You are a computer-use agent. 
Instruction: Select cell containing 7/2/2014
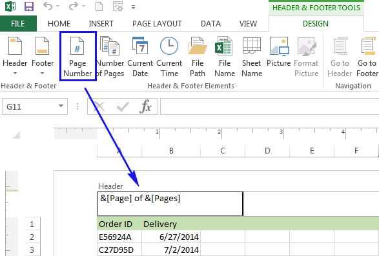(x=171, y=250)
